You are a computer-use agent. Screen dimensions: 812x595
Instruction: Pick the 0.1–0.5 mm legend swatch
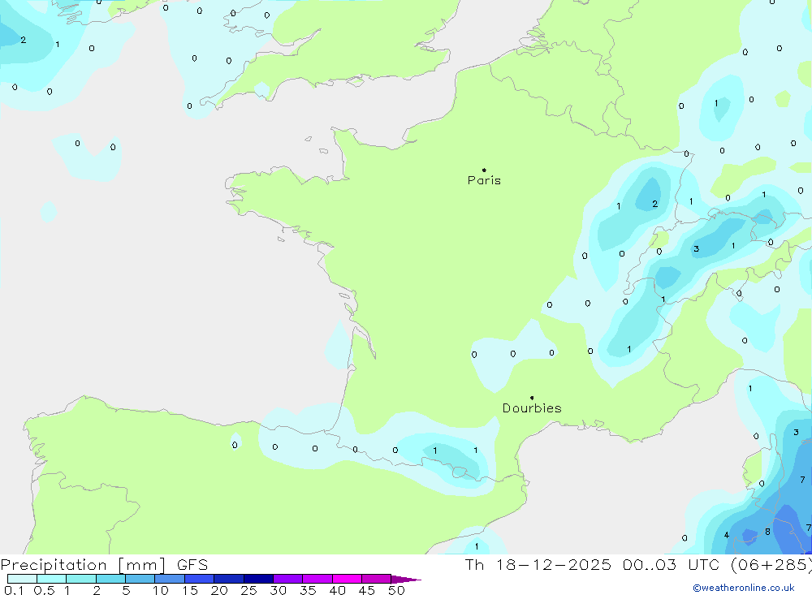click(22, 579)
